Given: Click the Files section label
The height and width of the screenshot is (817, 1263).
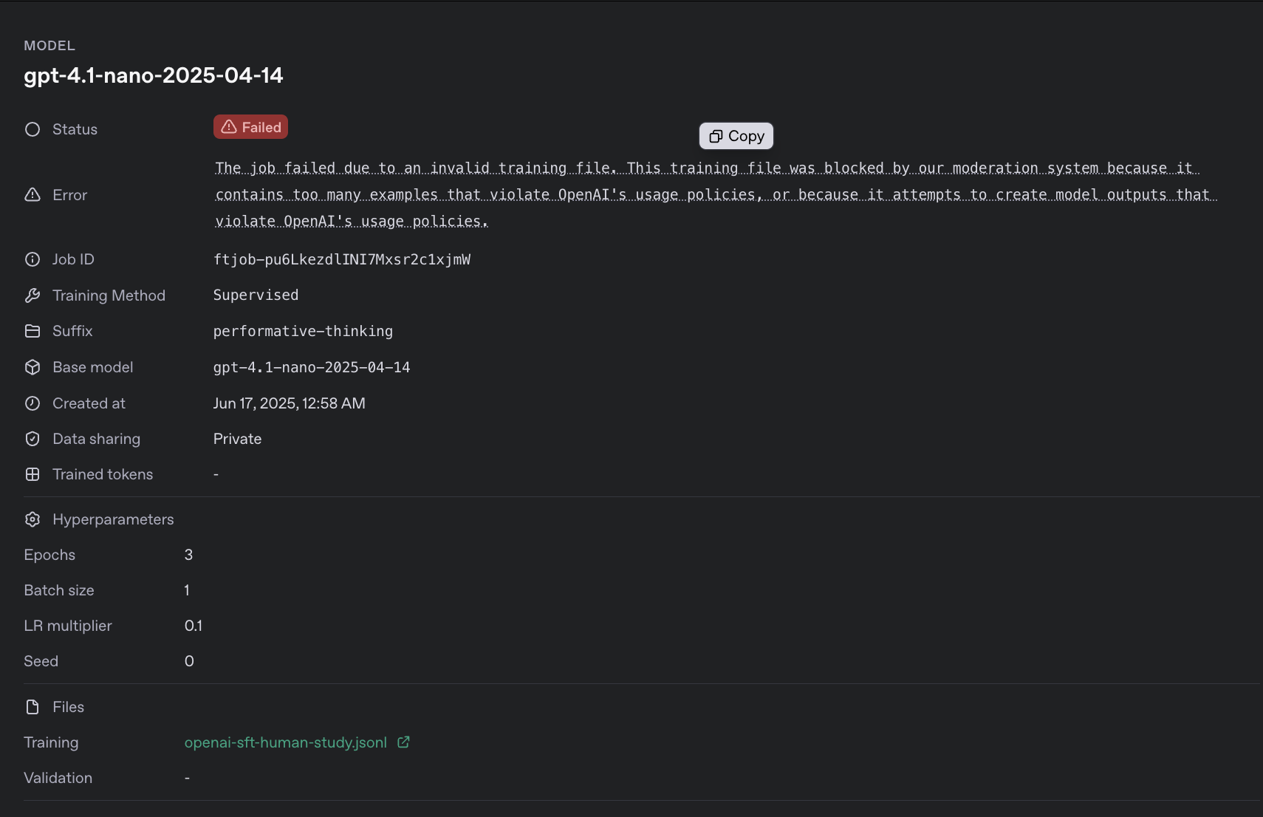Looking at the screenshot, I should tap(68, 707).
